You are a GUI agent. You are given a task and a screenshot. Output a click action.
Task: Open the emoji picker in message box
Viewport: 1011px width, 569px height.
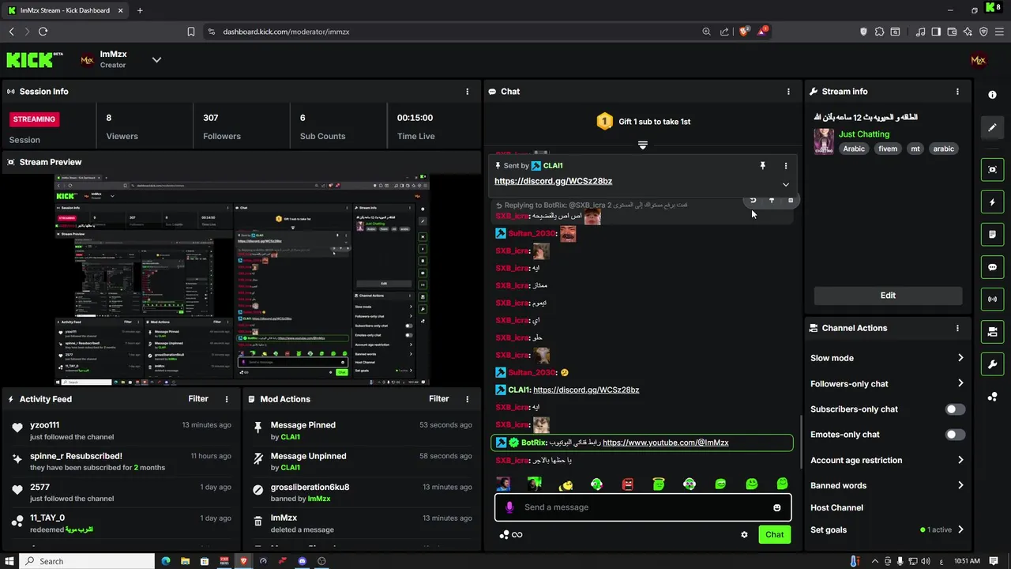coord(777,507)
